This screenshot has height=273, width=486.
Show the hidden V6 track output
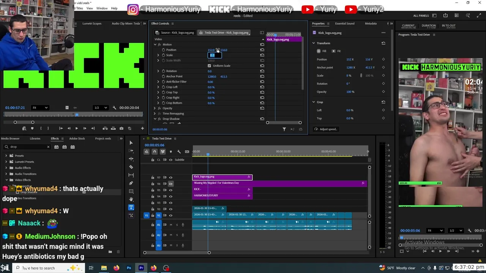tap(170, 184)
